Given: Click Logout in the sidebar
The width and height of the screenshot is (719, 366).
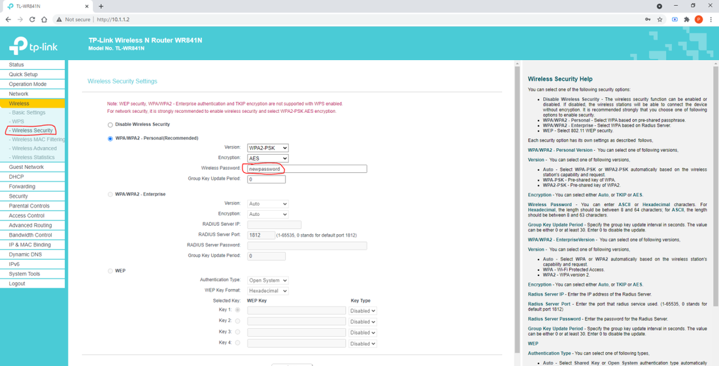Looking at the screenshot, I should pos(32,284).
